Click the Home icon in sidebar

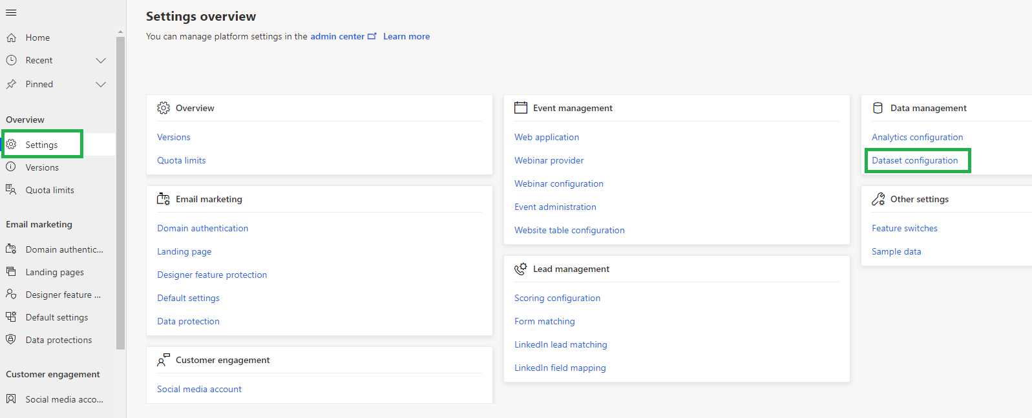click(11, 38)
